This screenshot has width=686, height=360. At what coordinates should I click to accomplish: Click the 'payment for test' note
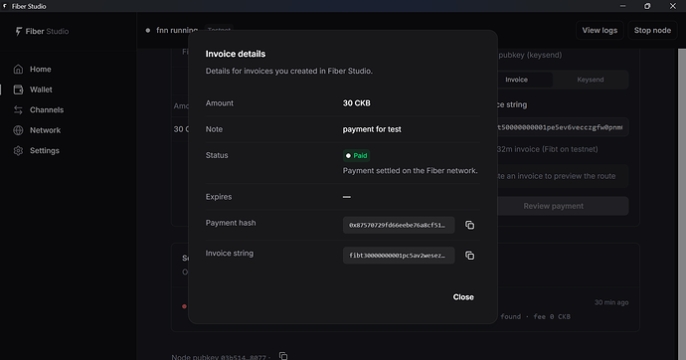372,129
